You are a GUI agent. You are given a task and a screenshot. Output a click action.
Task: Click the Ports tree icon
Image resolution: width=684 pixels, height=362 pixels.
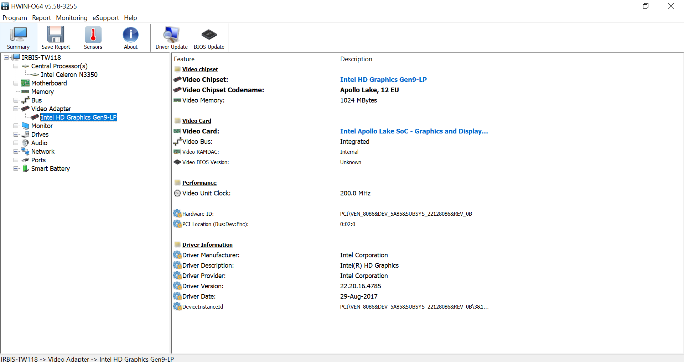pos(25,160)
